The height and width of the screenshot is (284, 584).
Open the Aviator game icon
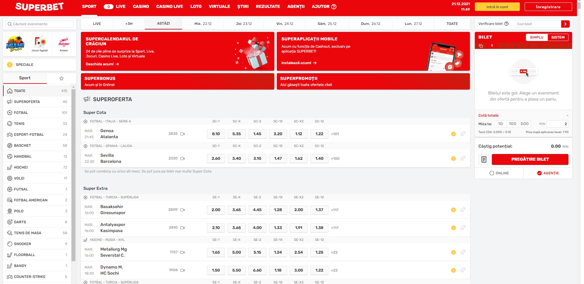(64, 44)
